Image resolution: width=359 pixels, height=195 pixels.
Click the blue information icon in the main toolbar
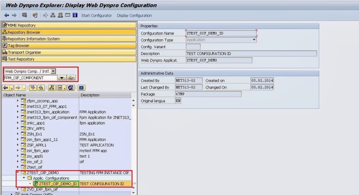(x=75, y=15)
